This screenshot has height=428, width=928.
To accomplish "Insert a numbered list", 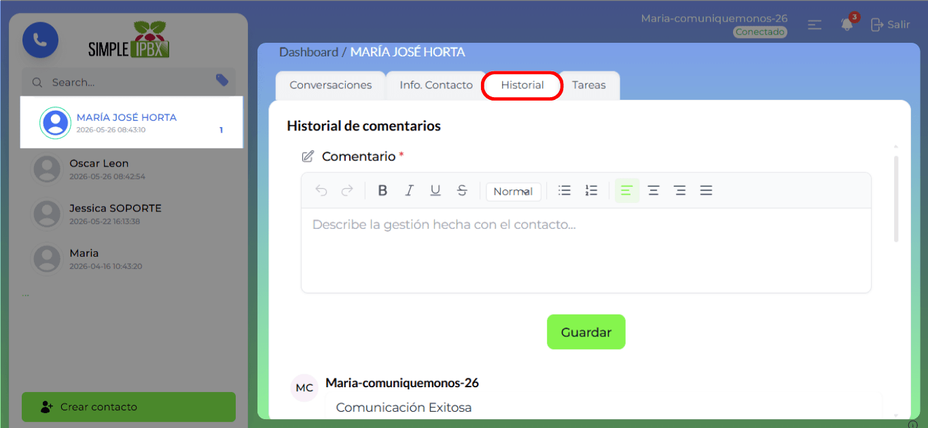I will coord(591,191).
